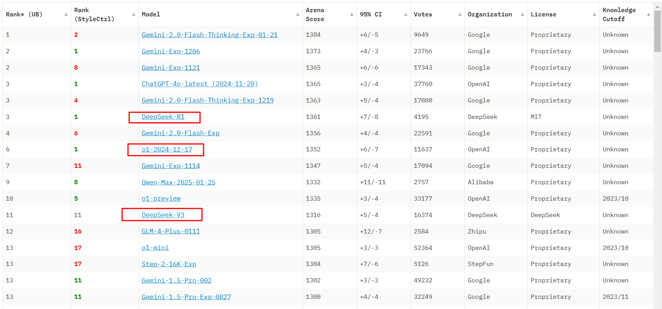Click the Votes column header
This screenshot has width=662, height=309.
tap(438, 14)
